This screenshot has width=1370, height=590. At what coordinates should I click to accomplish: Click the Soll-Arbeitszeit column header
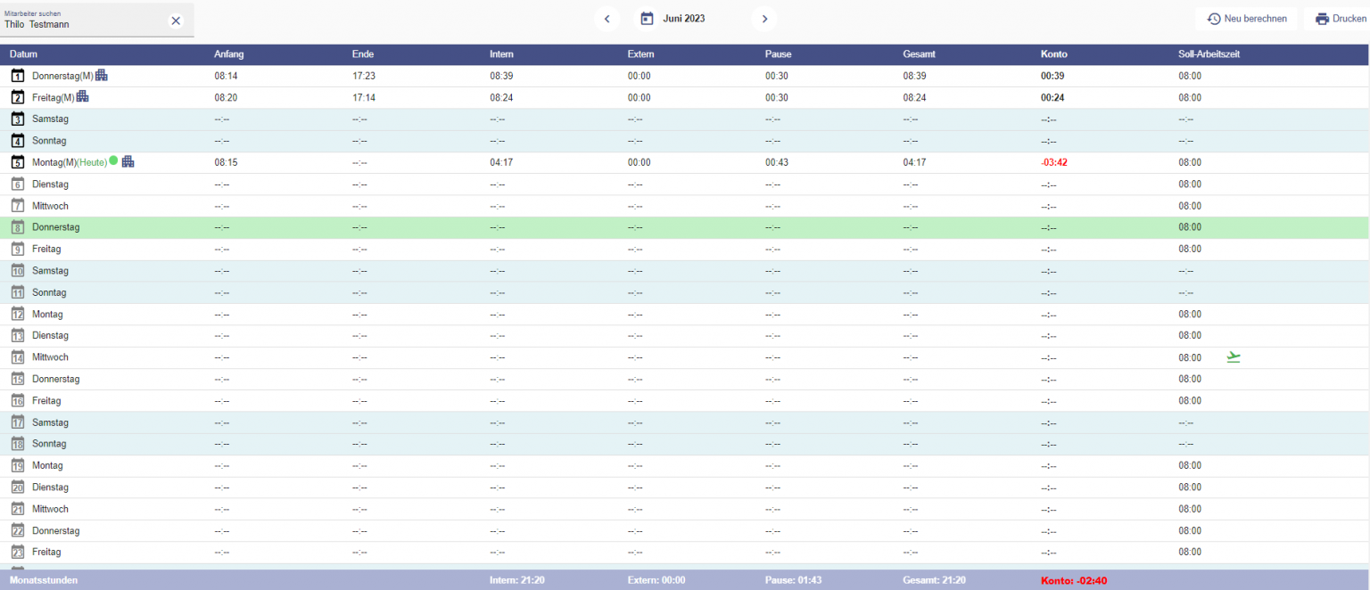click(x=1209, y=54)
